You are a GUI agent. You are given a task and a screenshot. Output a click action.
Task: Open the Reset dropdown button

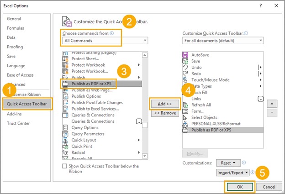(x=228, y=163)
